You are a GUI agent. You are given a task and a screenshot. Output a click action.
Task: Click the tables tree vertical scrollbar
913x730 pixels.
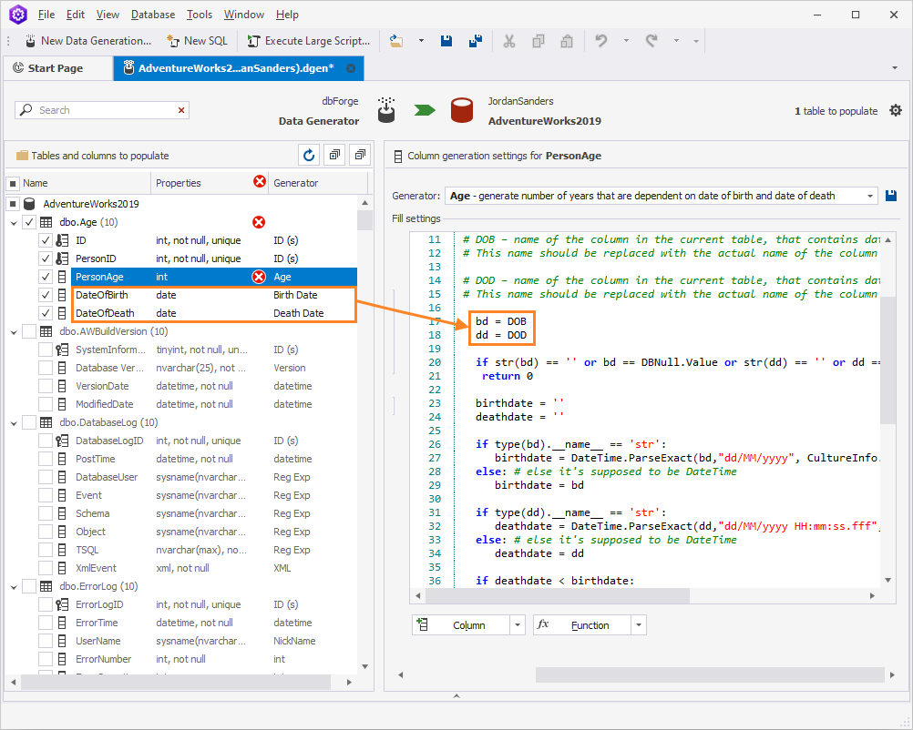coord(364,221)
